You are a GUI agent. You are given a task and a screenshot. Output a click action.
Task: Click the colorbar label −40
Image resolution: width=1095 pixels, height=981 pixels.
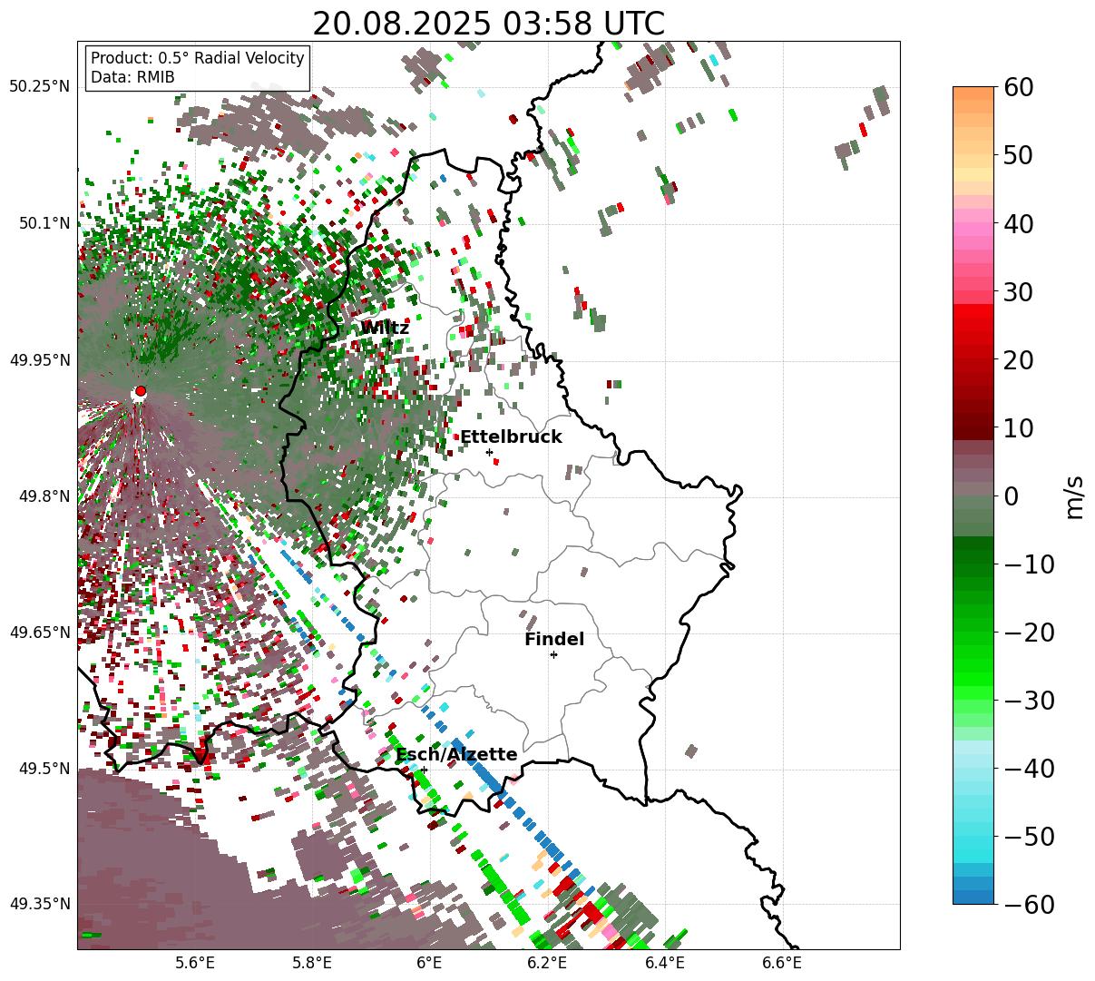[1029, 768]
